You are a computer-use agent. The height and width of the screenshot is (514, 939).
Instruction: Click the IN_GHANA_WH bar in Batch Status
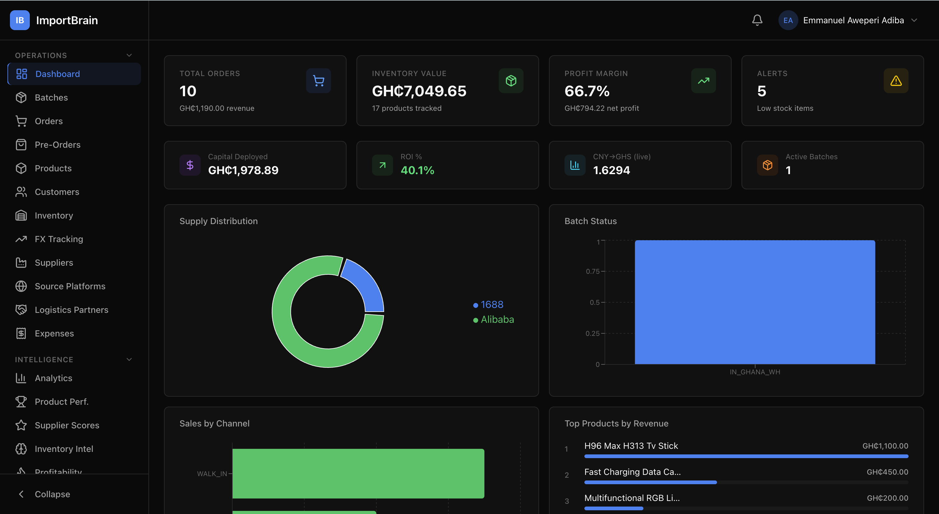tap(755, 302)
